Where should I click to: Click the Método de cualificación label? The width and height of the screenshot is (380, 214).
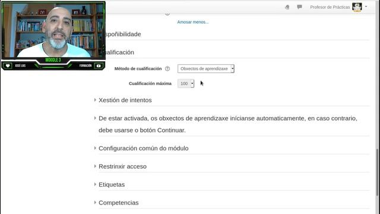[138, 69]
